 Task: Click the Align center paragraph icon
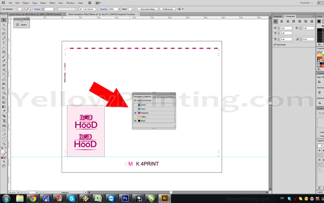281,21
